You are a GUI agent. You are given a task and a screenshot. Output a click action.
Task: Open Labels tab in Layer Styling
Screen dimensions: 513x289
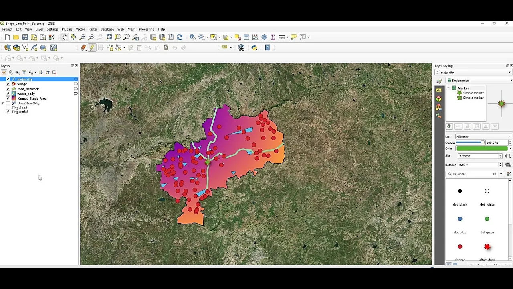click(438, 90)
